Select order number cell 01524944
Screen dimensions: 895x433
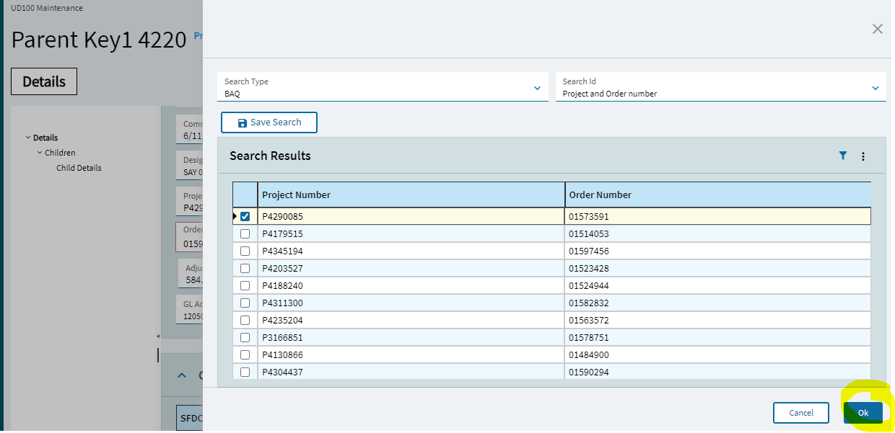coord(718,285)
